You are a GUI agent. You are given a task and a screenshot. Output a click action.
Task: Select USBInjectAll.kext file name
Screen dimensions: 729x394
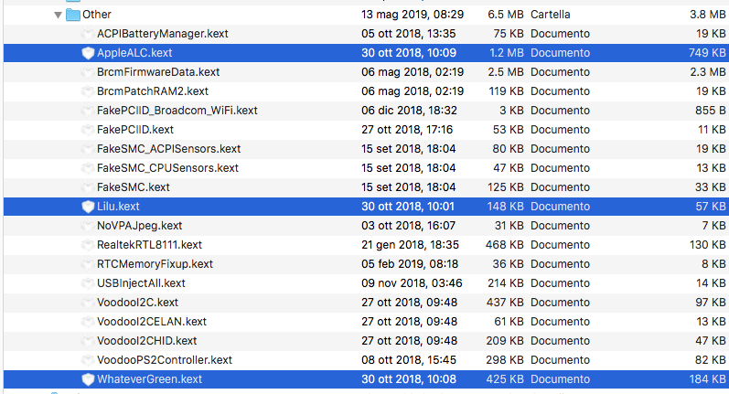(x=141, y=283)
